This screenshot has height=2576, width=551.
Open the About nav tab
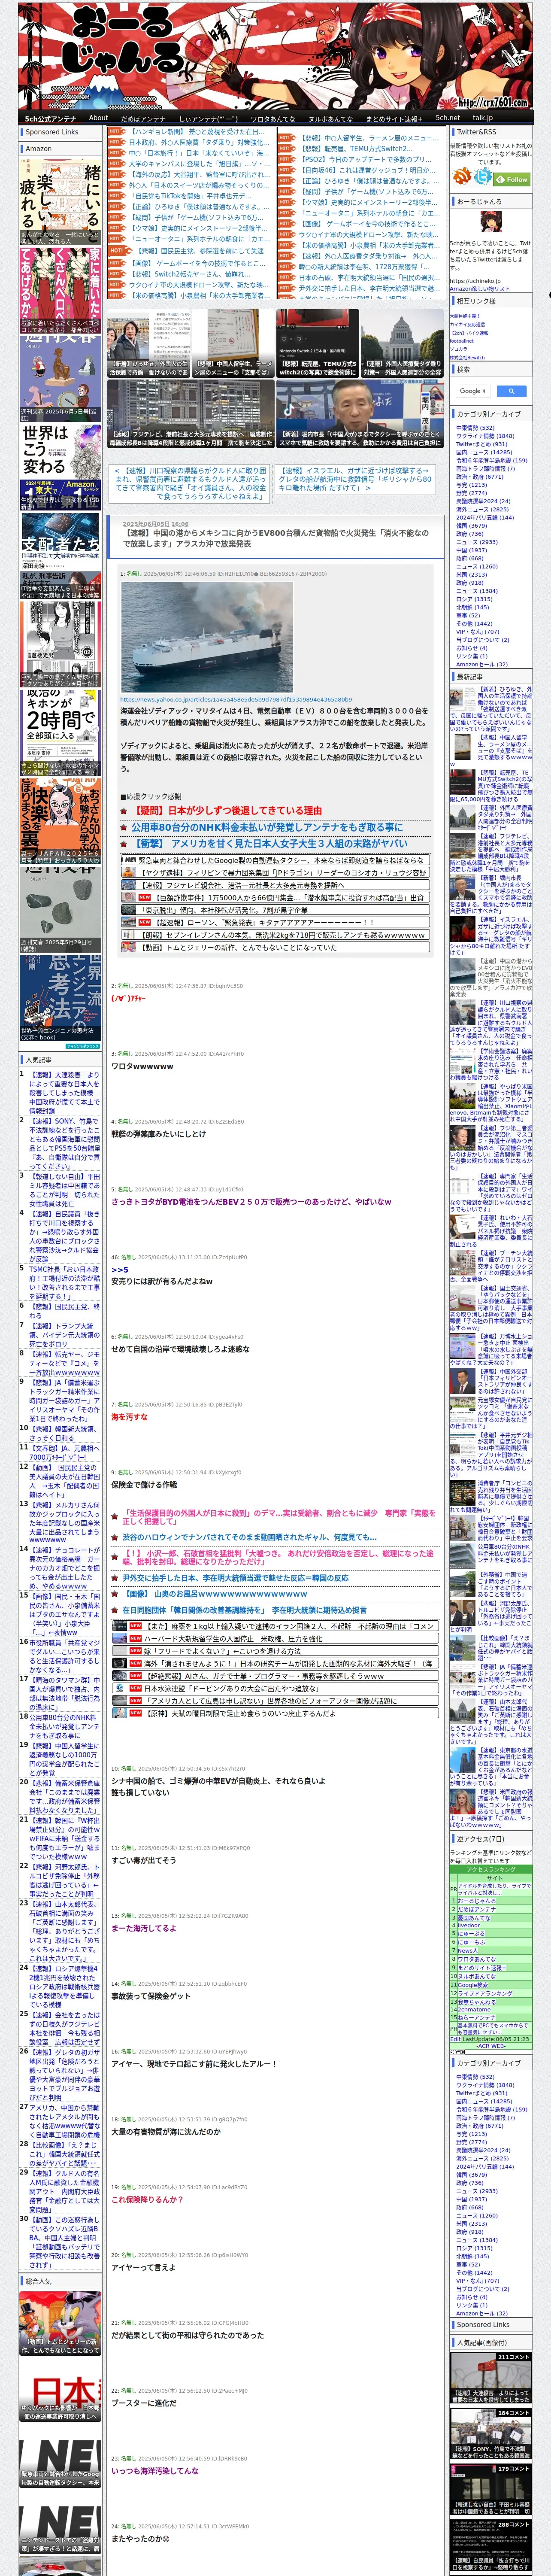[98, 118]
